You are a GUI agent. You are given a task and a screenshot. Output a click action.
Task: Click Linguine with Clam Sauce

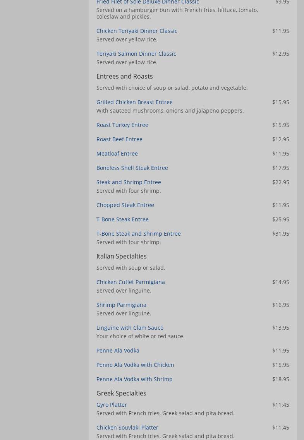pyautogui.click(x=130, y=328)
